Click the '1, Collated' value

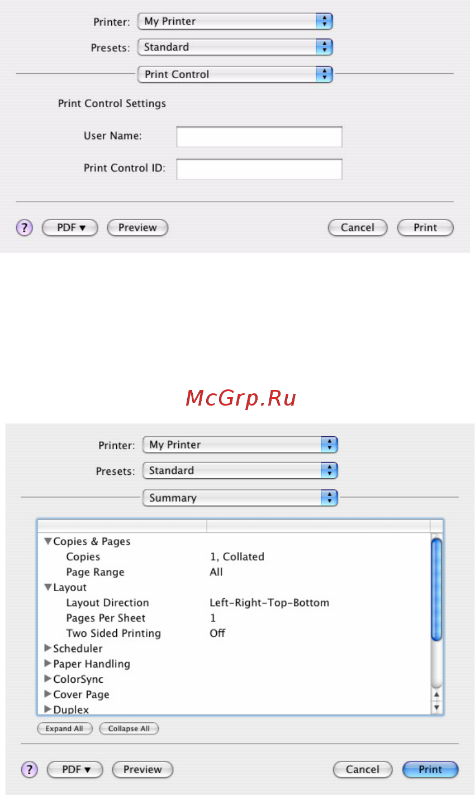237,556
